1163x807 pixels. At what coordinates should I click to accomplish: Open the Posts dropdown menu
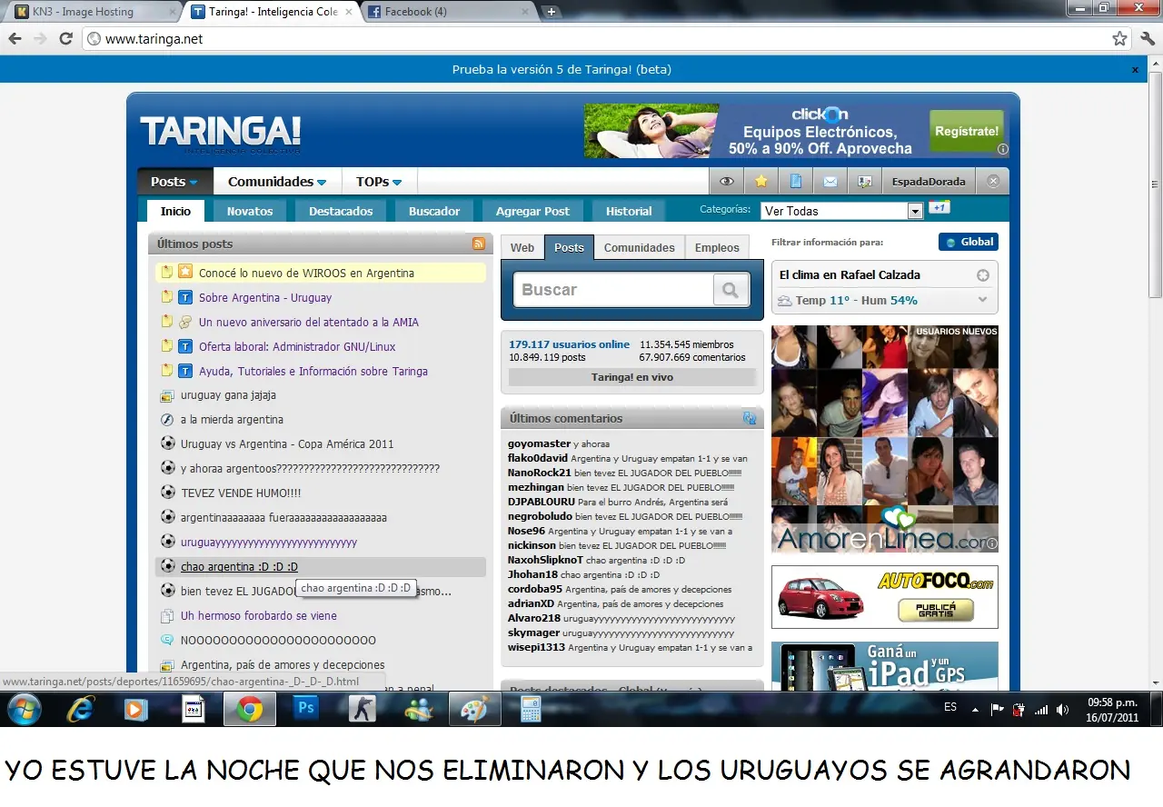[x=174, y=182]
